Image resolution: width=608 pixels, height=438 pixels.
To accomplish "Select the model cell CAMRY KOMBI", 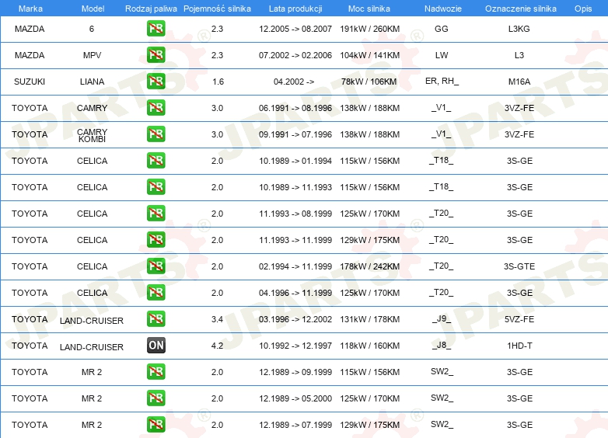I will click(92, 135).
